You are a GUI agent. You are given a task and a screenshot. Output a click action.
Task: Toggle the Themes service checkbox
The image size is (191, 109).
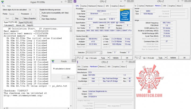click(x=41, y=16)
